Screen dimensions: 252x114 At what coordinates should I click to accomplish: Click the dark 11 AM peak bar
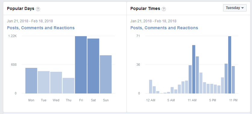click(x=194, y=69)
